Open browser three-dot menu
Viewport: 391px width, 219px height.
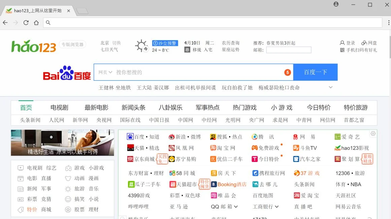coord(389,23)
